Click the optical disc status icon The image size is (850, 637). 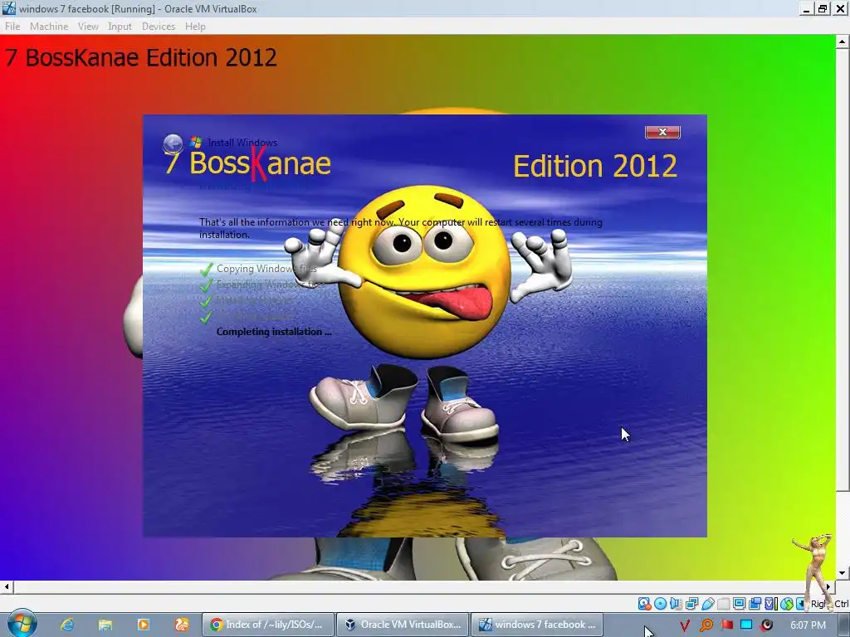[660, 604]
